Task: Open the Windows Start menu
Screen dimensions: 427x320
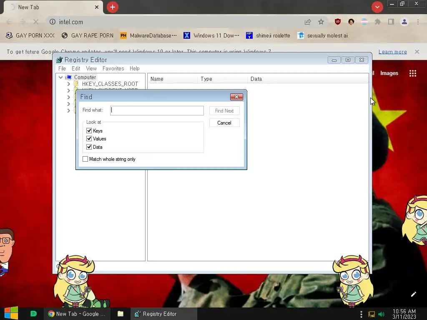Action: 11,313
